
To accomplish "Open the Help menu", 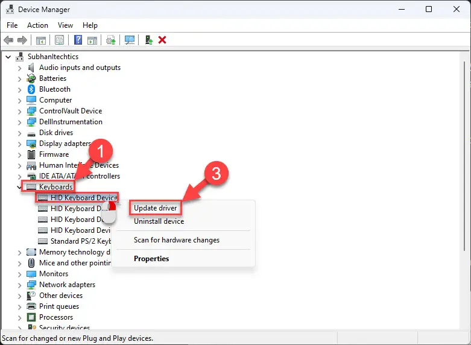I will click(90, 25).
